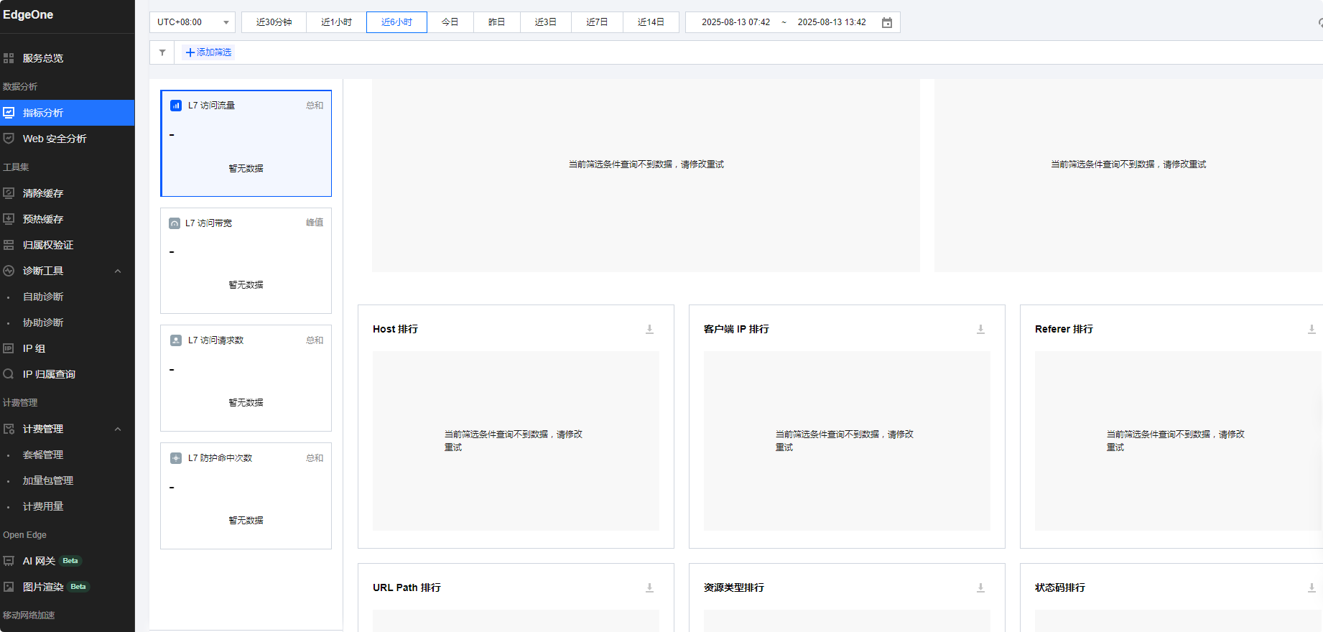Viewport: 1323px width, 632px height.
Task: Click the start date 2025-08-13 07:42 field
Action: coord(735,22)
